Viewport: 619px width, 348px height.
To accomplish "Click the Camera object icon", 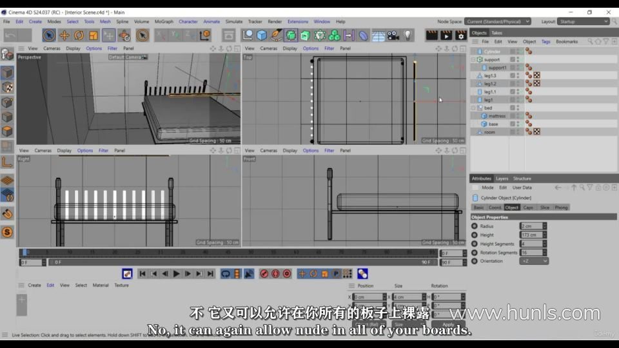I will pos(393,35).
